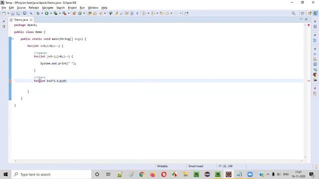Expand the Debug configurations dropdown

(x=42, y=13)
